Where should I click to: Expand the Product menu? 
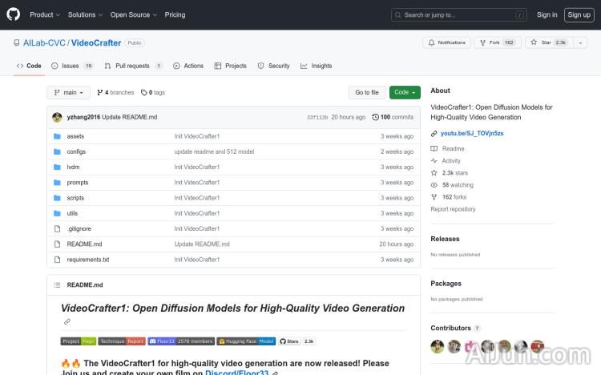[x=44, y=14]
